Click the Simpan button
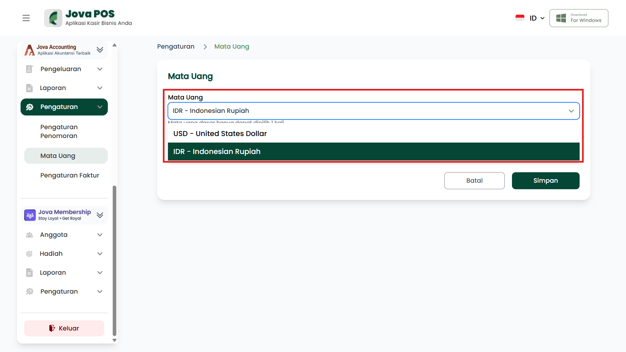Screen dimensions: 626x352 [x=545, y=181]
